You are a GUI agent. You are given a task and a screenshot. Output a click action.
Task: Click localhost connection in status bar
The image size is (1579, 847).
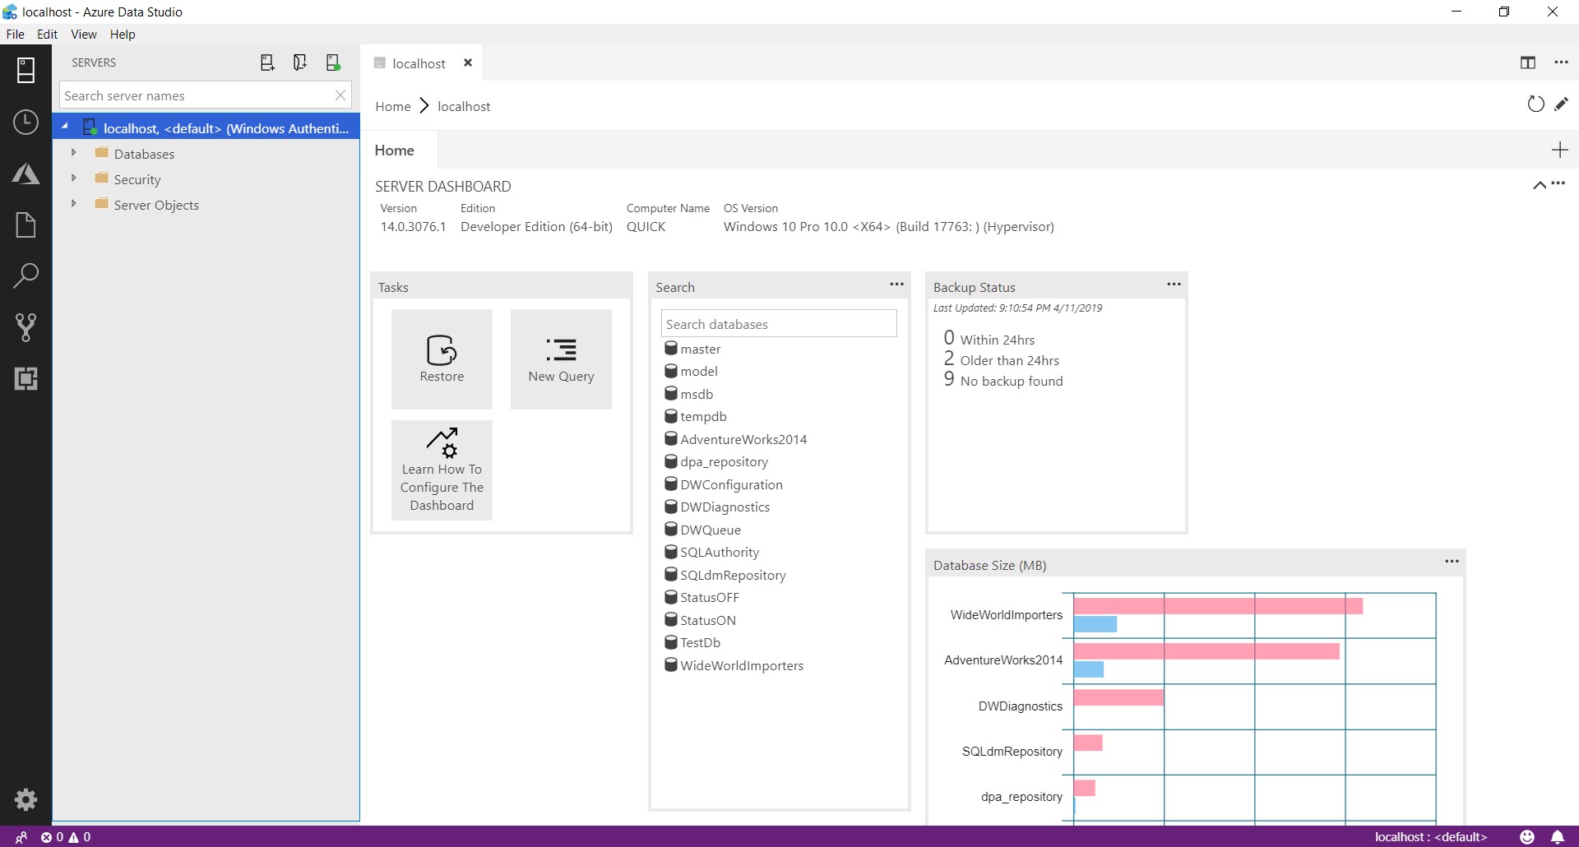pos(1431,837)
